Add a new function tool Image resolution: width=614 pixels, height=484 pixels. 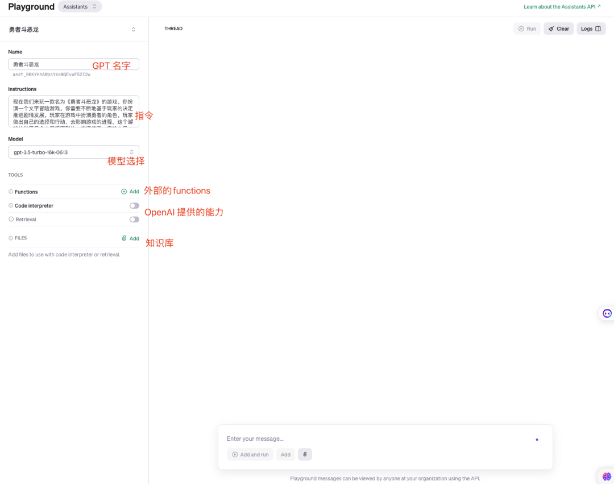click(130, 192)
